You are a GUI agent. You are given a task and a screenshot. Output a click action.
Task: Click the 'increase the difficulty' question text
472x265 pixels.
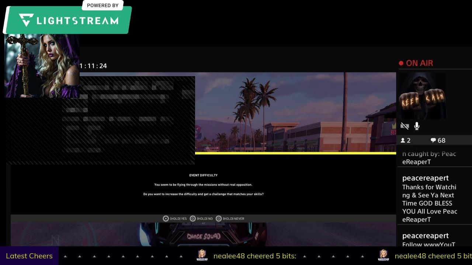pos(203,194)
